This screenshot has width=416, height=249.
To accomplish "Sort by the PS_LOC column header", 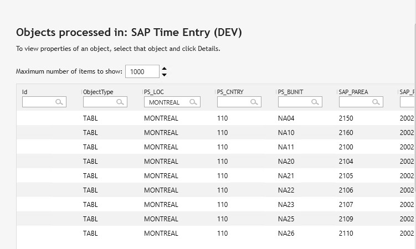I will (x=154, y=92).
